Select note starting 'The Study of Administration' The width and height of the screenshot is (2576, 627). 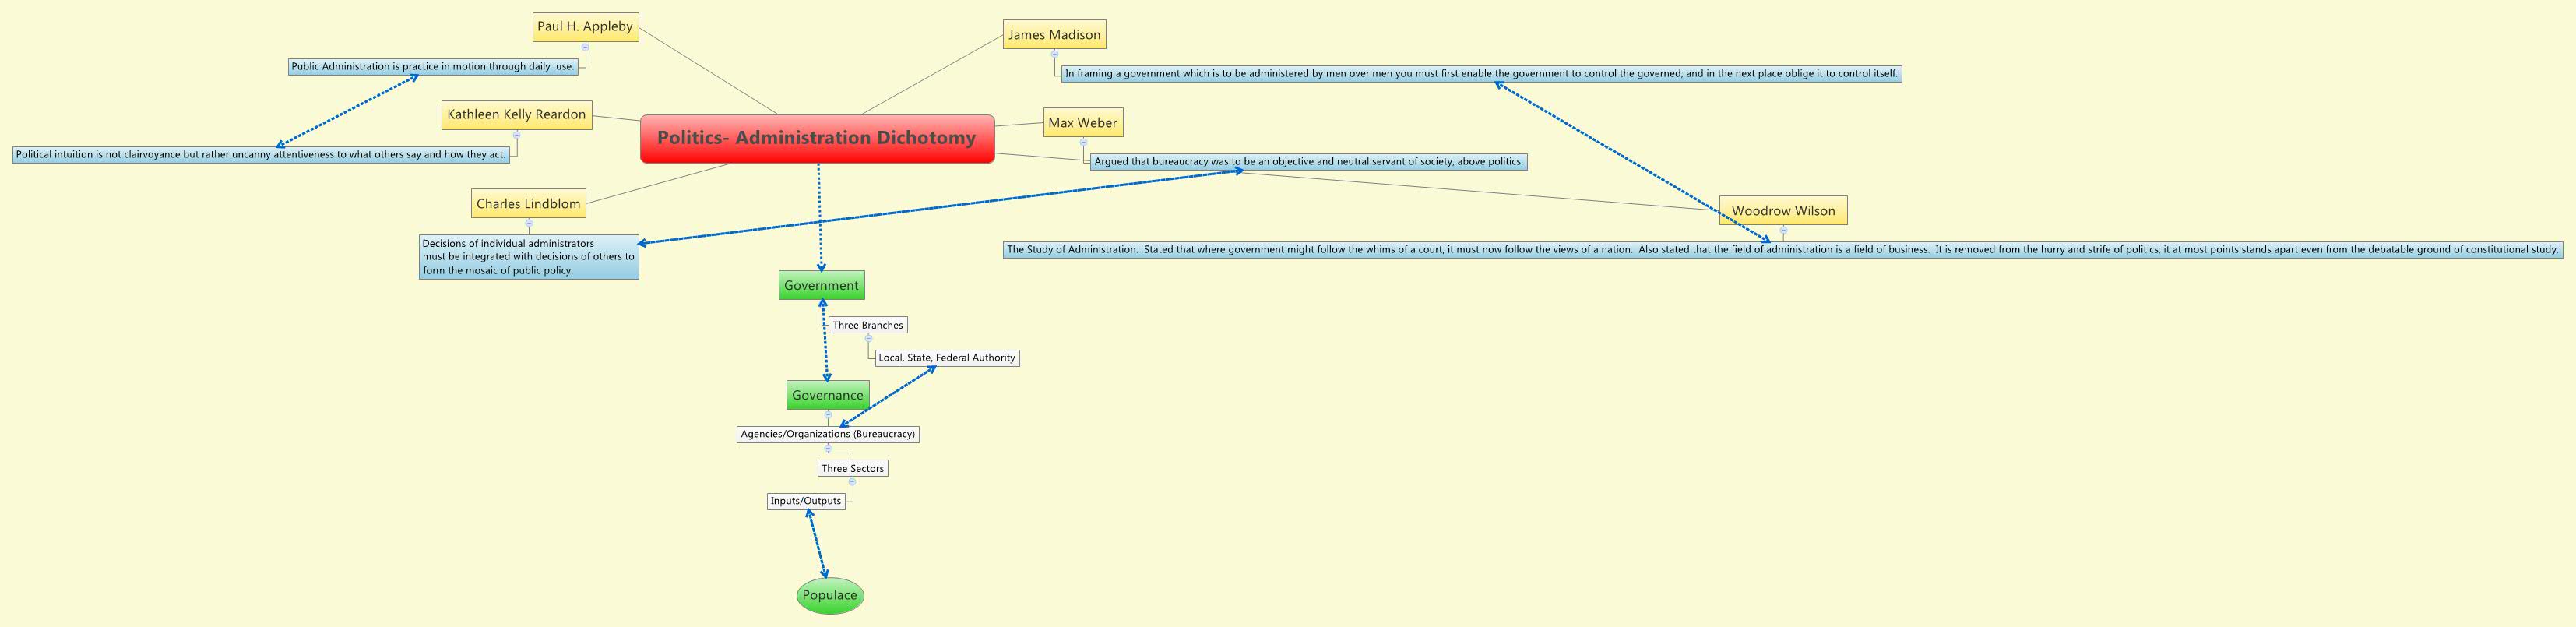pos(1783,250)
